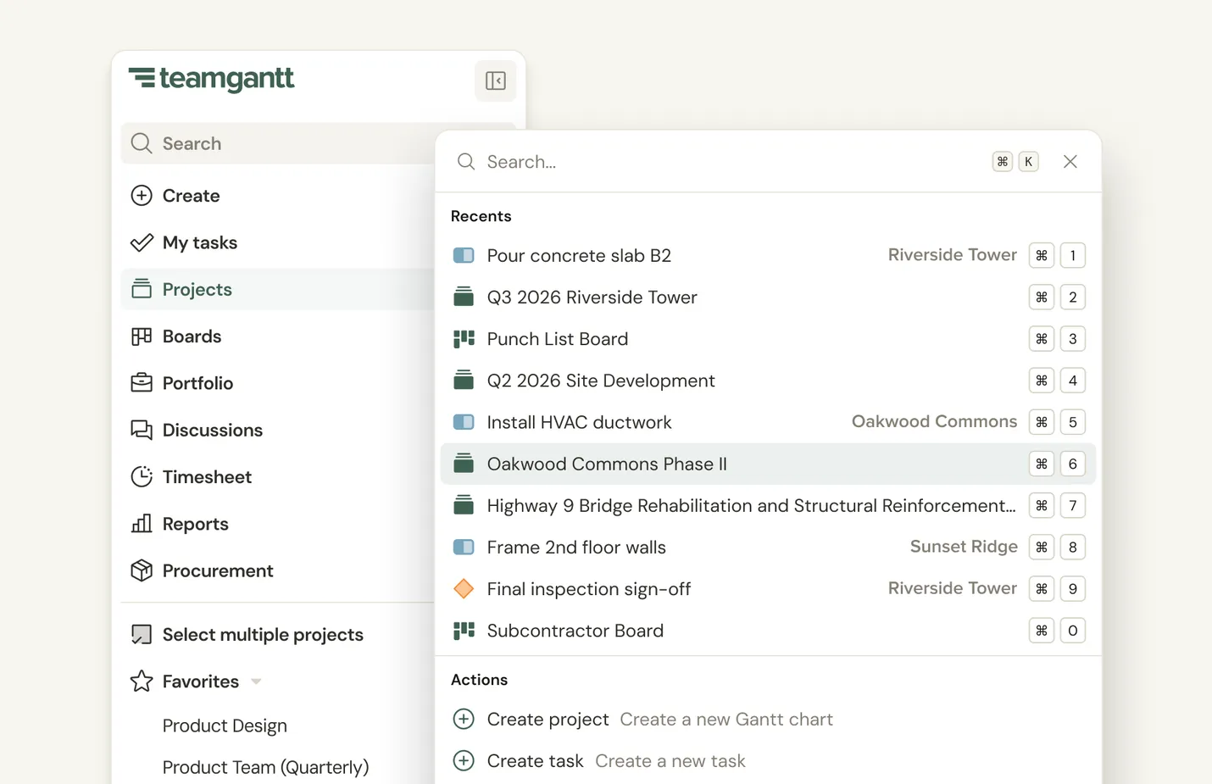Image resolution: width=1212 pixels, height=784 pixels.
Task: Click the Procurement box icon
Action: click(142, 570)
